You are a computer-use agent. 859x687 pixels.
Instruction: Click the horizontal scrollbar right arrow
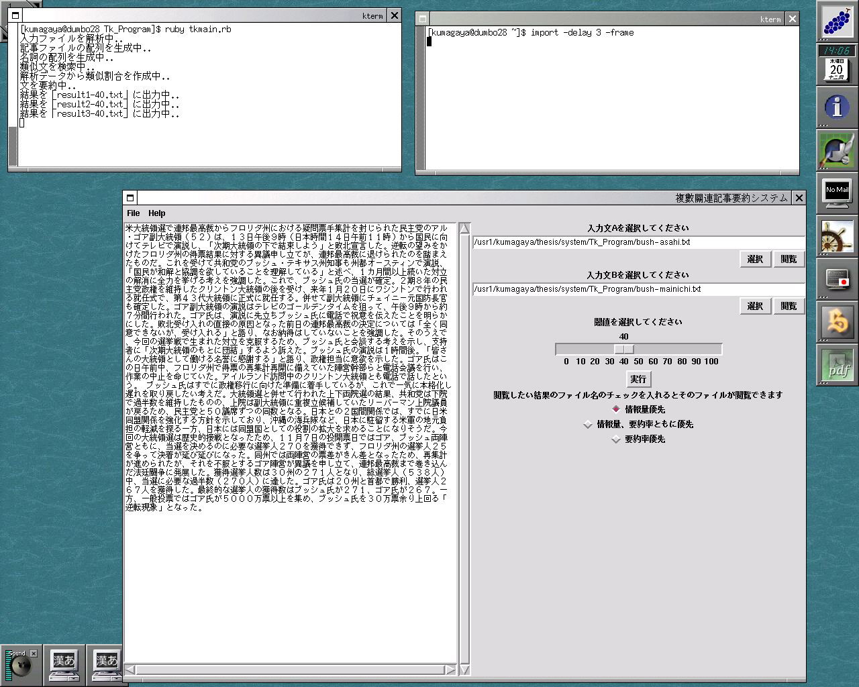click(x=450, y=670)
